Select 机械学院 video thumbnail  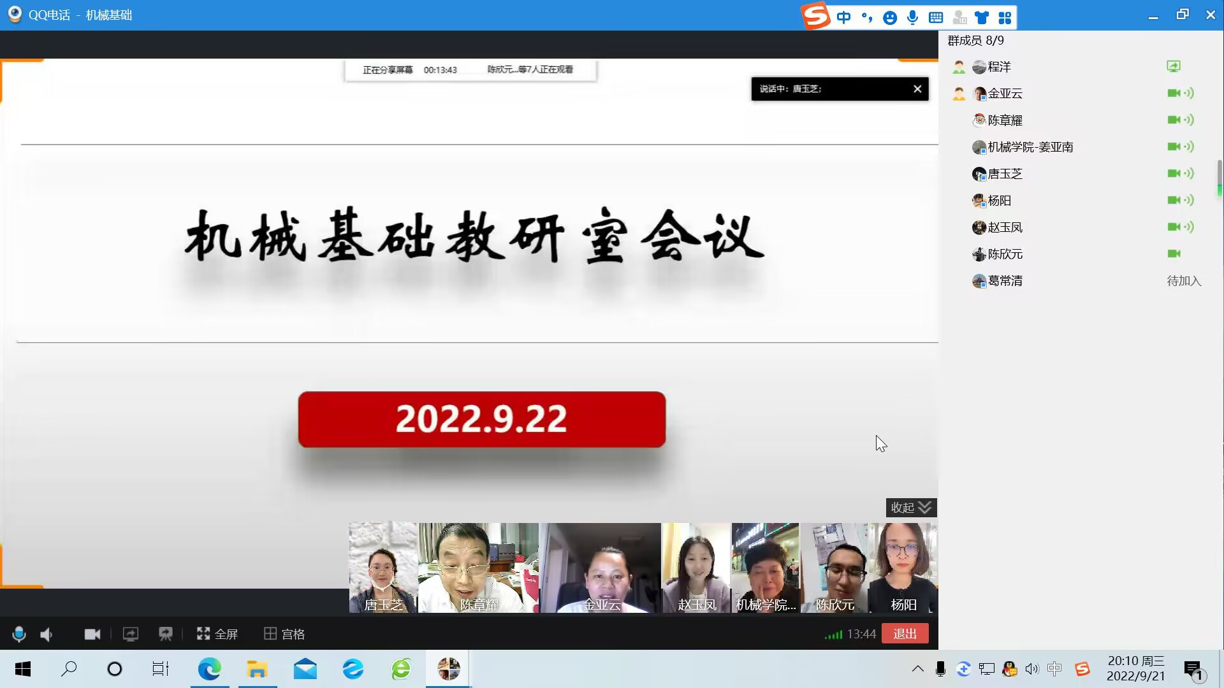pyautogui.click(x=765, y=568)
